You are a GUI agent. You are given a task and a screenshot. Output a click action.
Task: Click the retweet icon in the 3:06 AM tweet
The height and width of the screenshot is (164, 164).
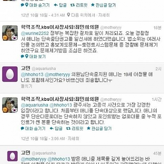(x=68, y=128)
